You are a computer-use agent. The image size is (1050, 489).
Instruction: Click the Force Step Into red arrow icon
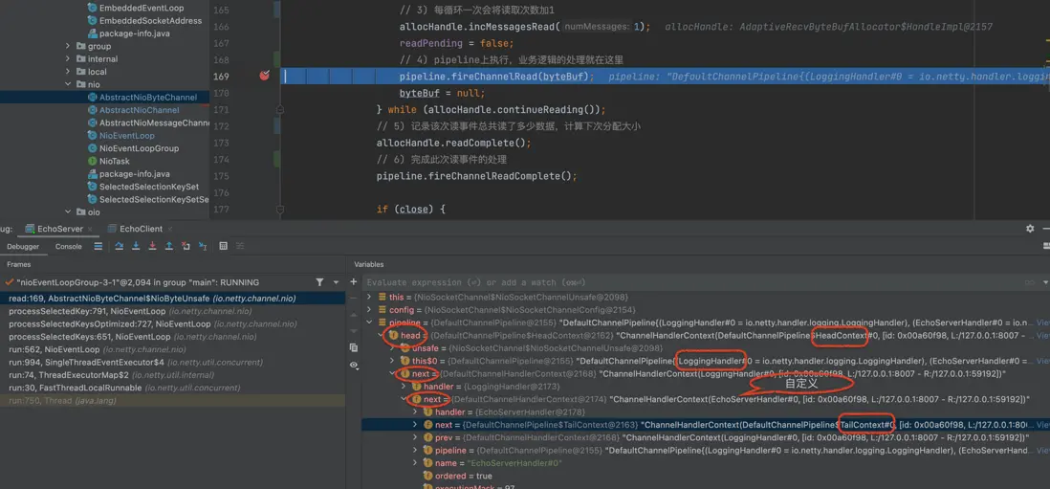(x=152, y=247)
